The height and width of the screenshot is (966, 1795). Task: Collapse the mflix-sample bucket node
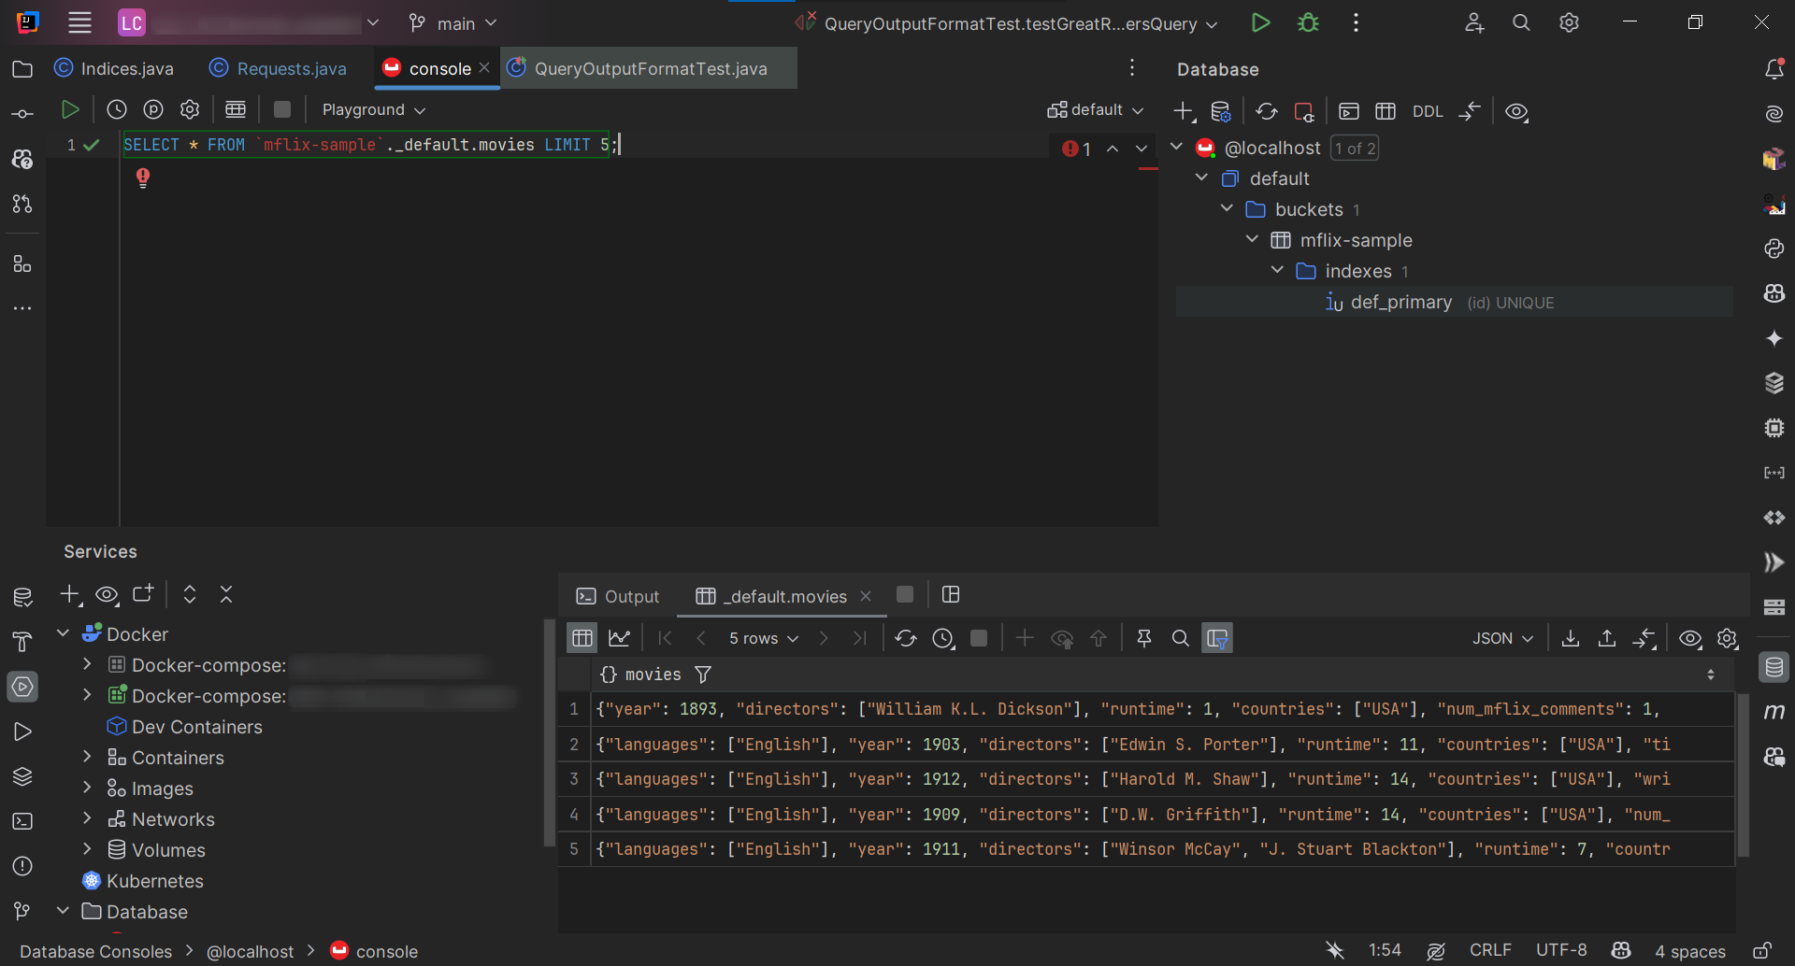tap(1251, 240)
